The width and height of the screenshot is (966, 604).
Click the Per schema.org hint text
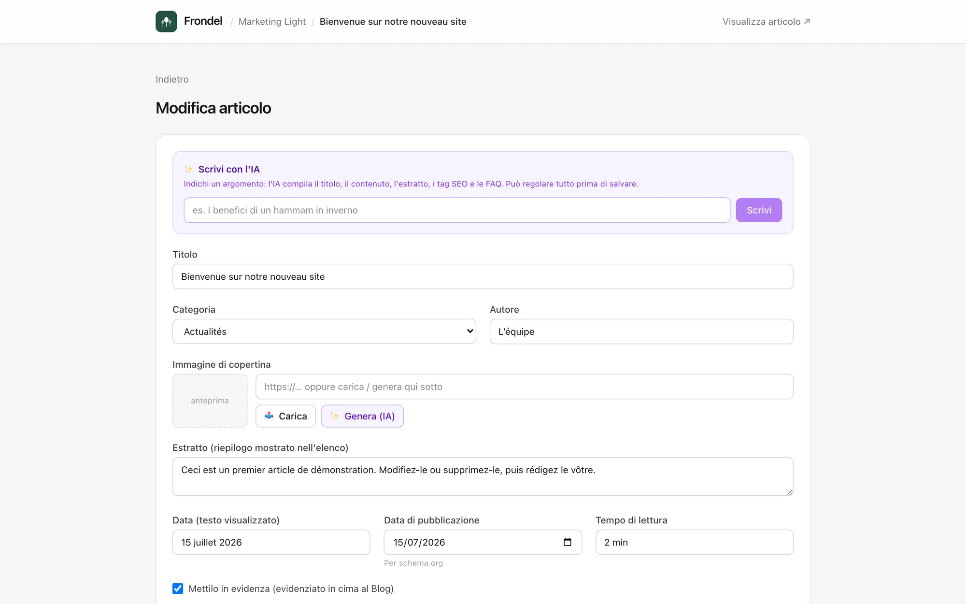(x=413, y=563)
